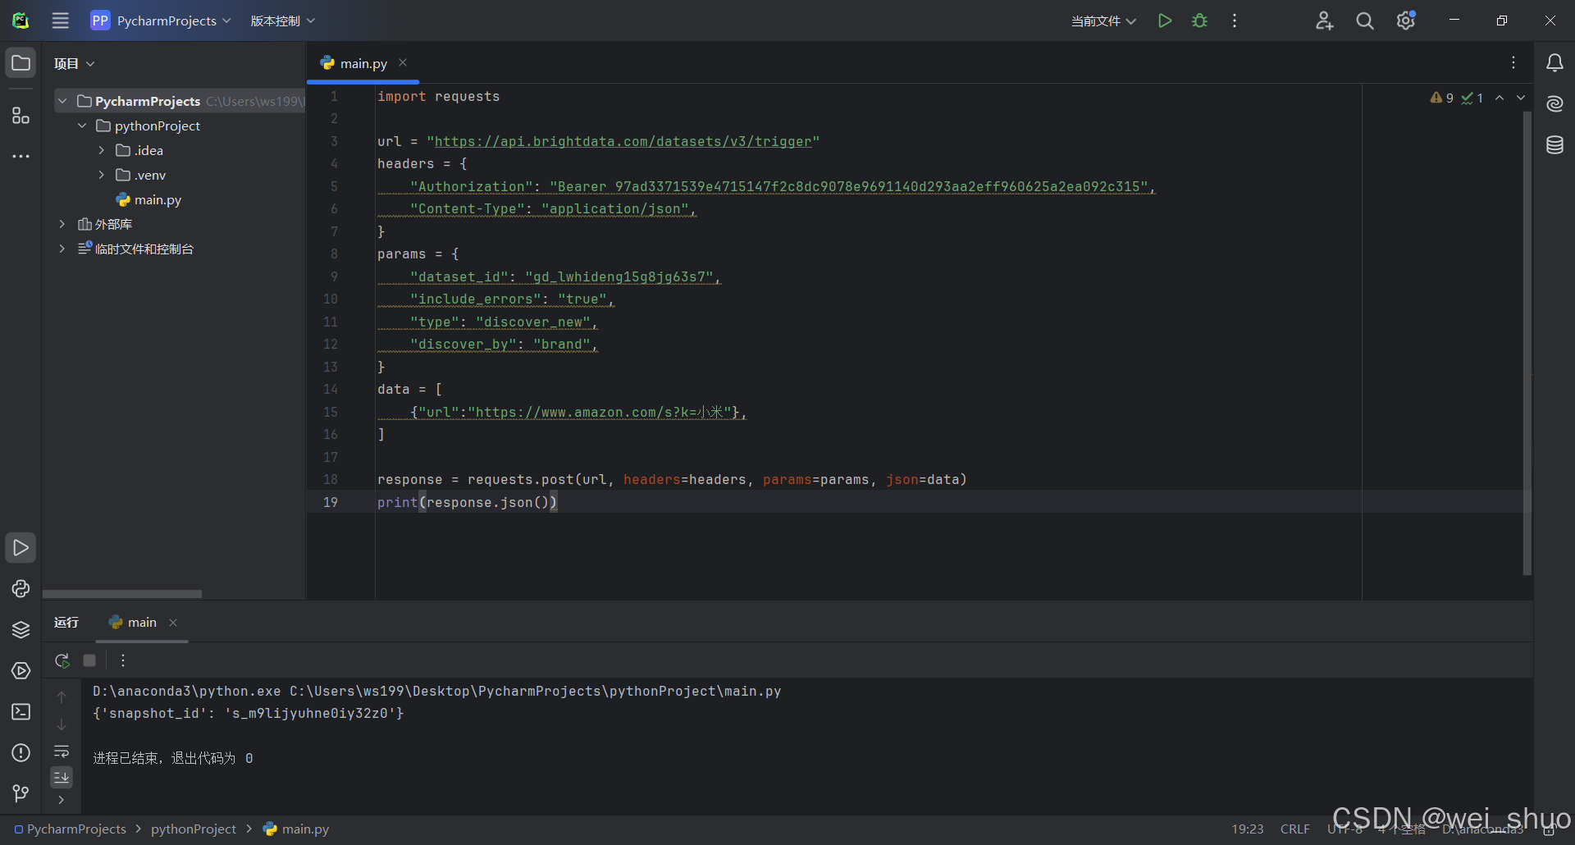Open Problems tool window icon
Image resolution: width=1575 pixels, height=845 pixels.
[x=21, y=752]
